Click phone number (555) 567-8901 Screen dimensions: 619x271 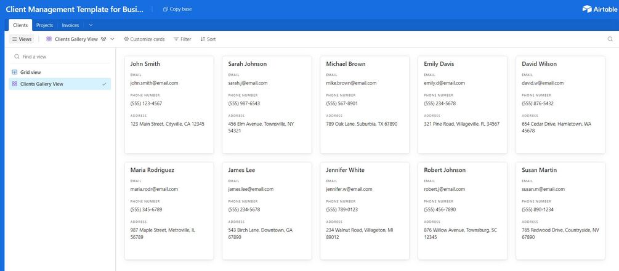coord(342,103)
